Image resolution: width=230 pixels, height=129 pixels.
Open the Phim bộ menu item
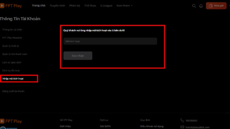tap(75, 6)
